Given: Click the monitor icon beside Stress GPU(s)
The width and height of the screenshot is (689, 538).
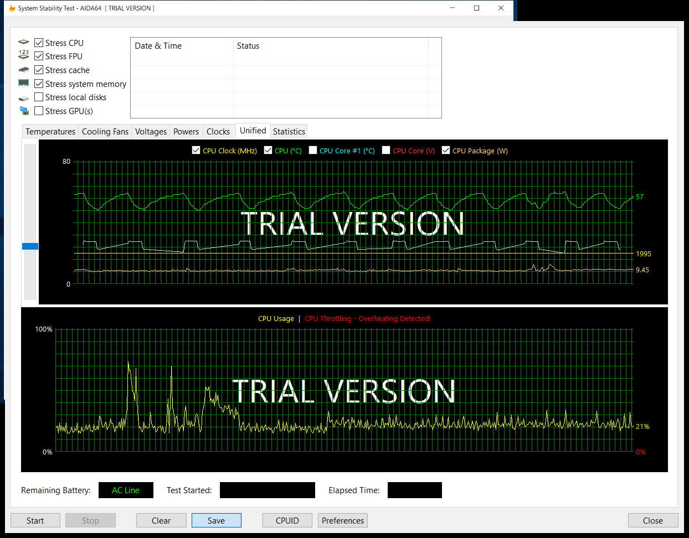Looking at the screenshot, I should (x=24, y=111).
